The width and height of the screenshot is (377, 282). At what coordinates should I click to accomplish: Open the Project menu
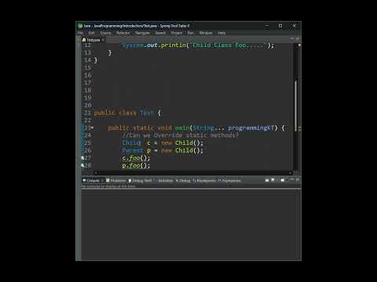177,33
